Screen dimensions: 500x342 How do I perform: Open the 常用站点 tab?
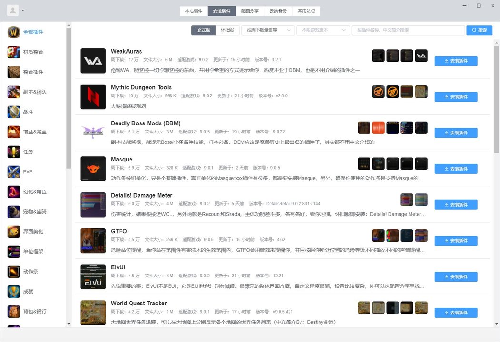(307, 10)
